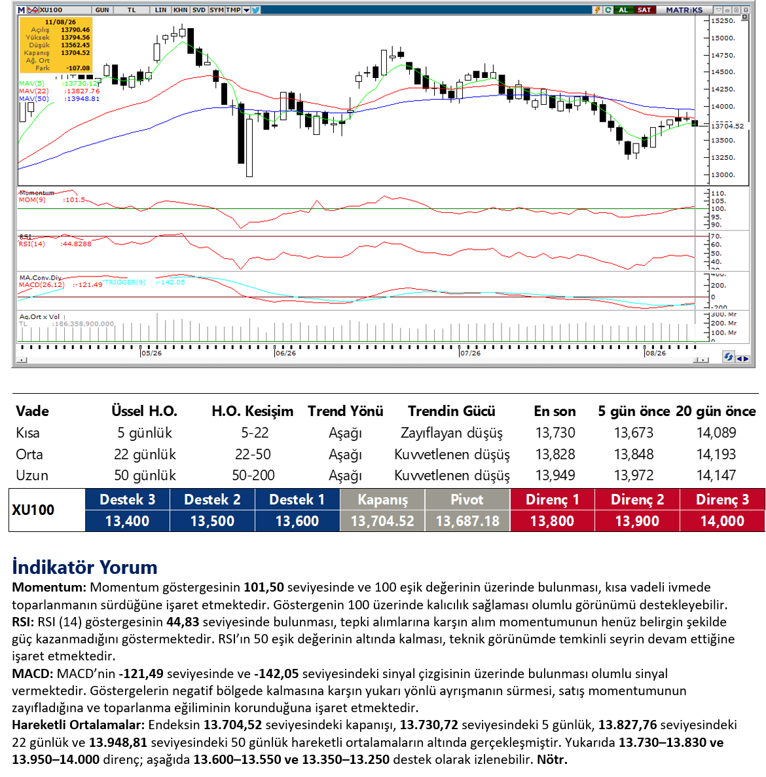Click the Destek 1 value 13,600
The width and height of the screenshot is (766, 777).
click(x=298, y=521)
